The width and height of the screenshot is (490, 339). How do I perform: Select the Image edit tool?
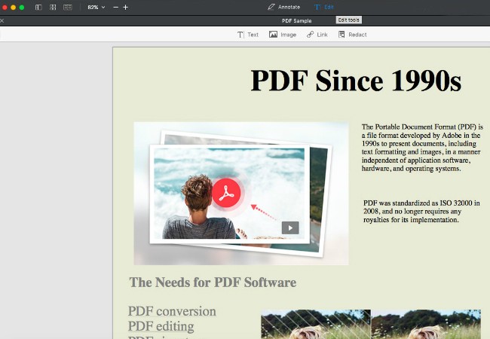click(283, 35)
